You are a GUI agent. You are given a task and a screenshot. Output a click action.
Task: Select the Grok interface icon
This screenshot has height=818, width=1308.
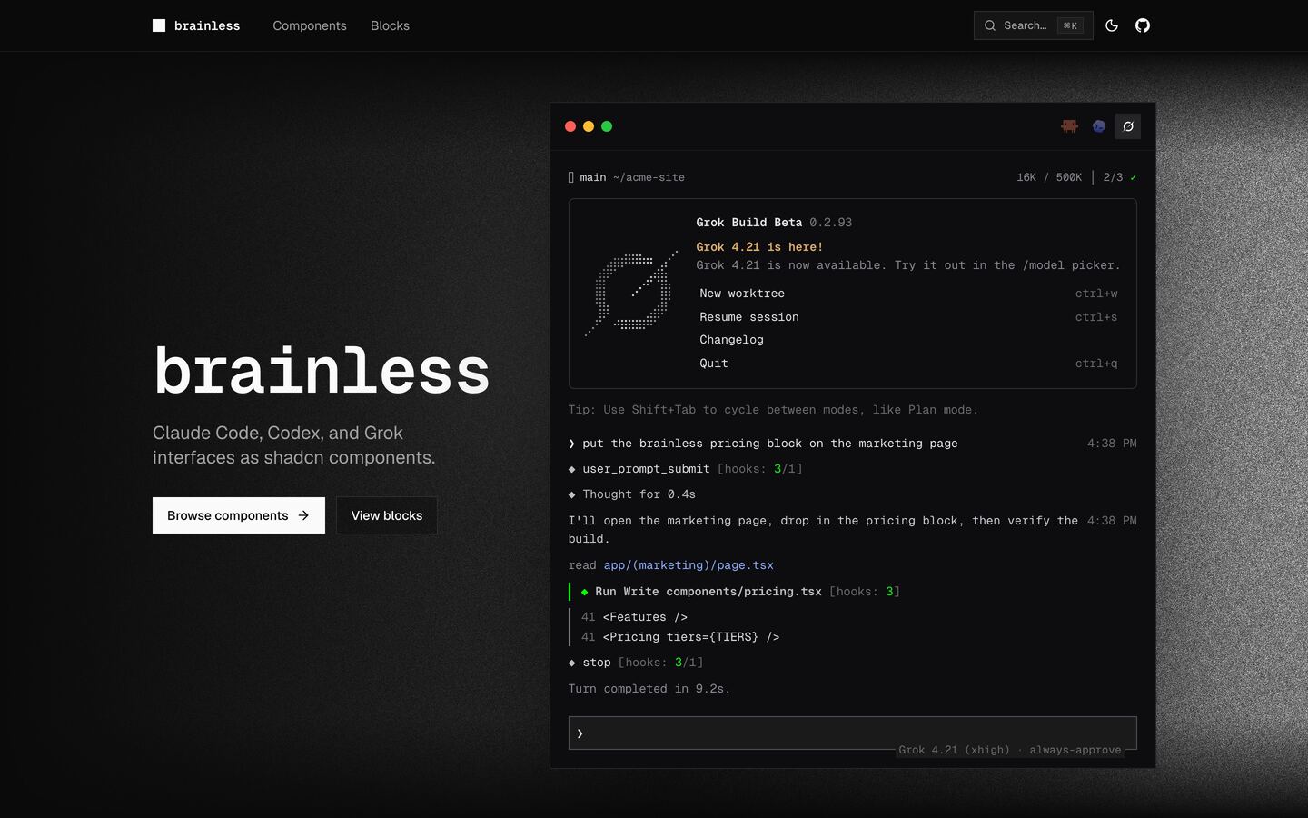(1128, 126)
